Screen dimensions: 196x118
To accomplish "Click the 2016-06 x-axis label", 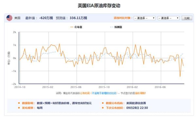I will 160,87.
